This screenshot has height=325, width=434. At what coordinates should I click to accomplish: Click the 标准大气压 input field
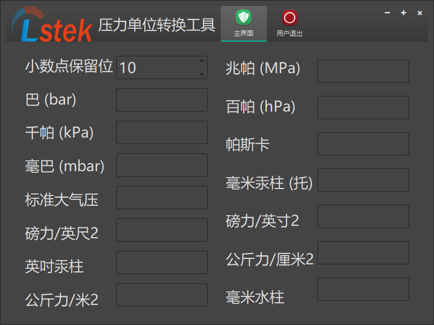click(162, 197)
